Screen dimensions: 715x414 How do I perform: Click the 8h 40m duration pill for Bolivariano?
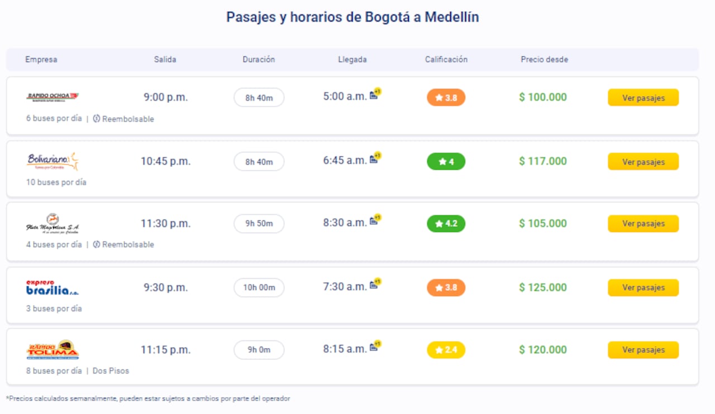259,161
